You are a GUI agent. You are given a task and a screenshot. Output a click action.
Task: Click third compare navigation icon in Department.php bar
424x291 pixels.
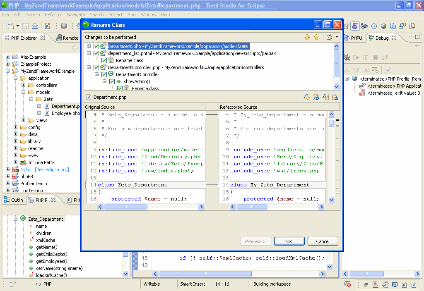325,97
